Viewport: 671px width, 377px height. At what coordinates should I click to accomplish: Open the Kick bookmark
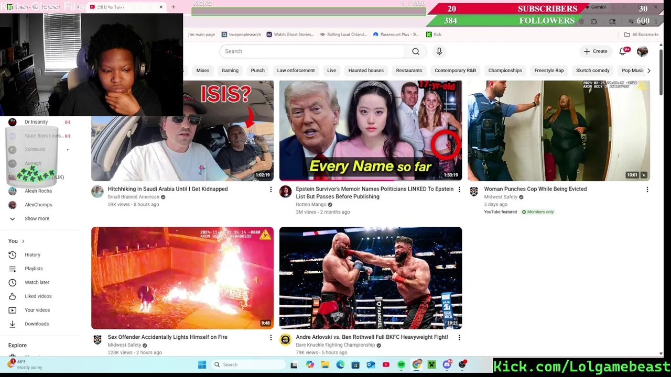[x=434, y=35]
